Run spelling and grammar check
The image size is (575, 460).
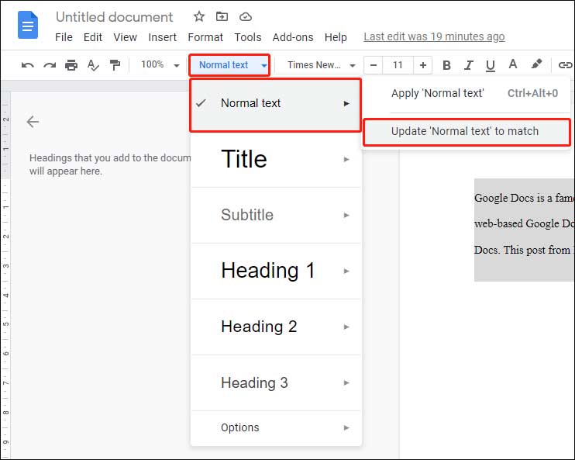point(93,65)
